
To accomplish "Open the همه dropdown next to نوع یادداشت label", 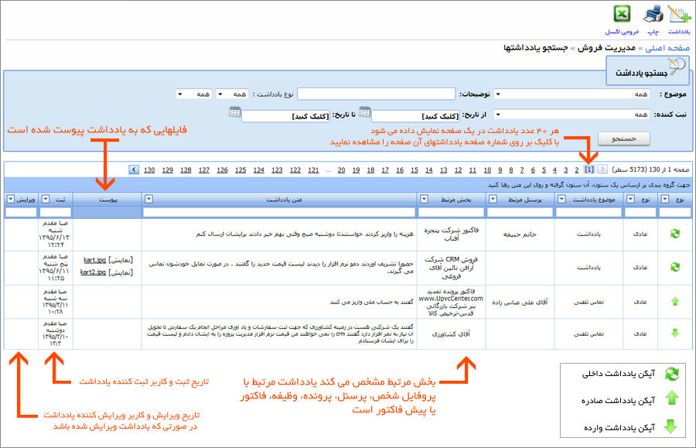I will 232,94.
